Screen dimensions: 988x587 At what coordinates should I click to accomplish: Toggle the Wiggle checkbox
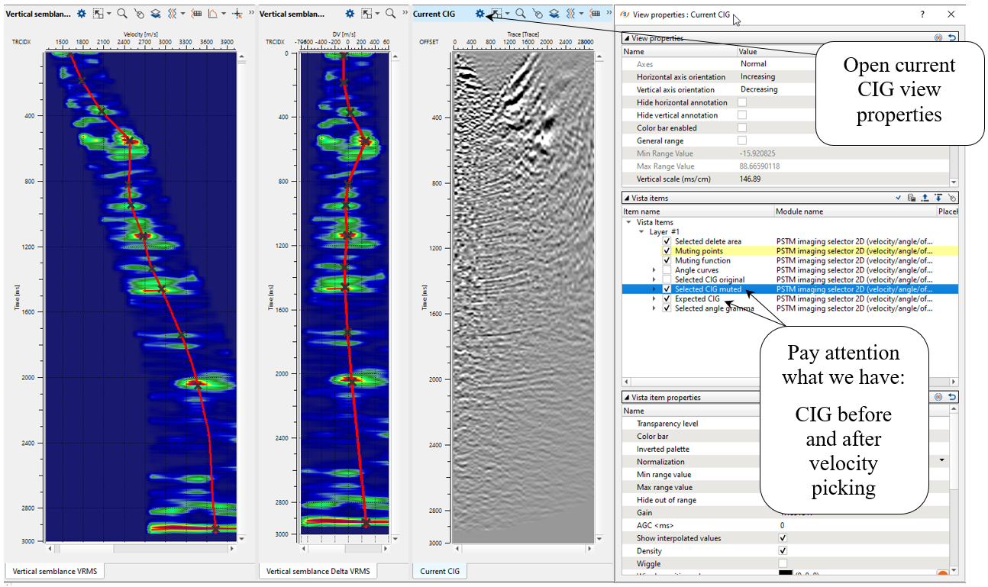tap(782, 563)
